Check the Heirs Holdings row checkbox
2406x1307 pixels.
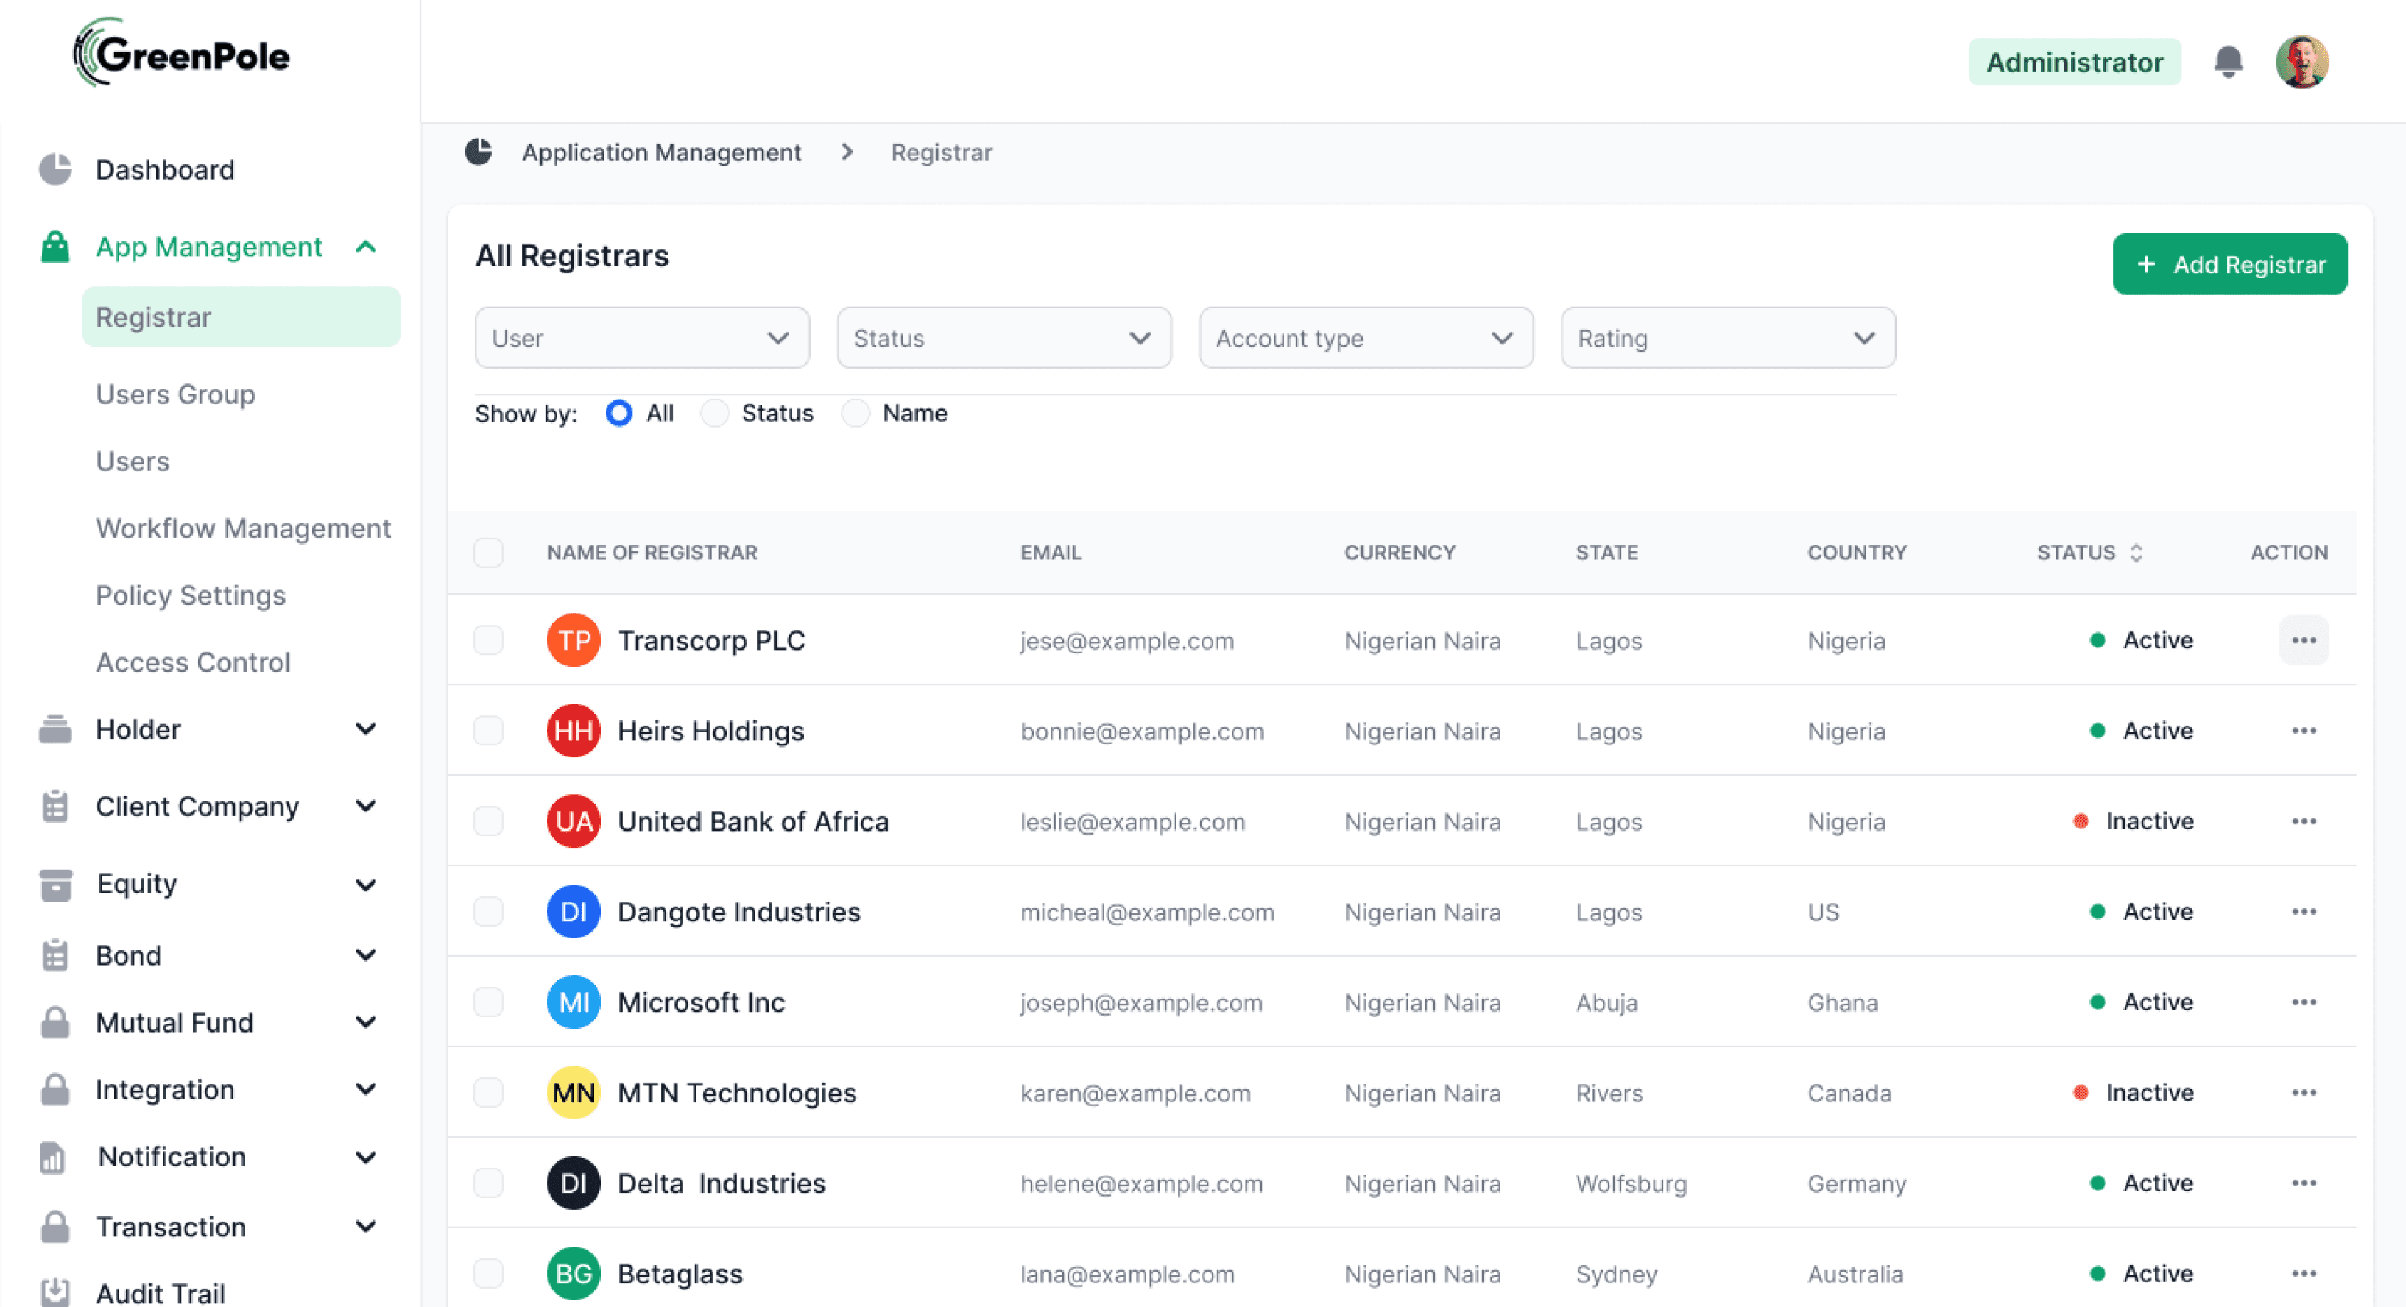487,731
